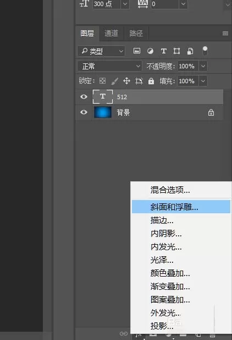Click the link layers chain icon
The width and height of the screenshot is (232, 340).
pyautogui.click(x=124, y=333)
